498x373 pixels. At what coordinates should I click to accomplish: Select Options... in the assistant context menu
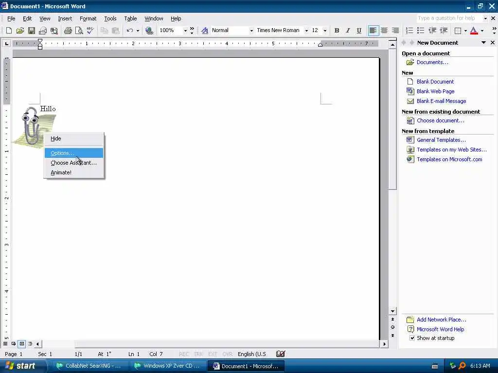coord(74,153)
